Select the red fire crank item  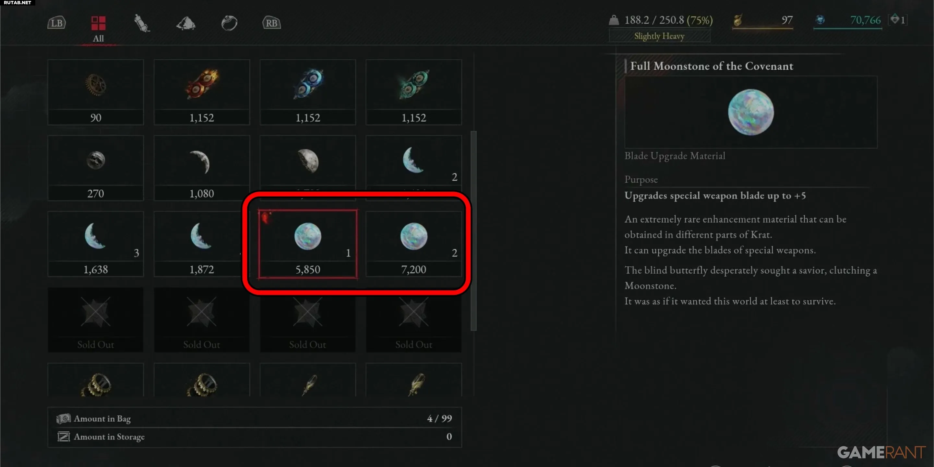[x=202, y=92]
